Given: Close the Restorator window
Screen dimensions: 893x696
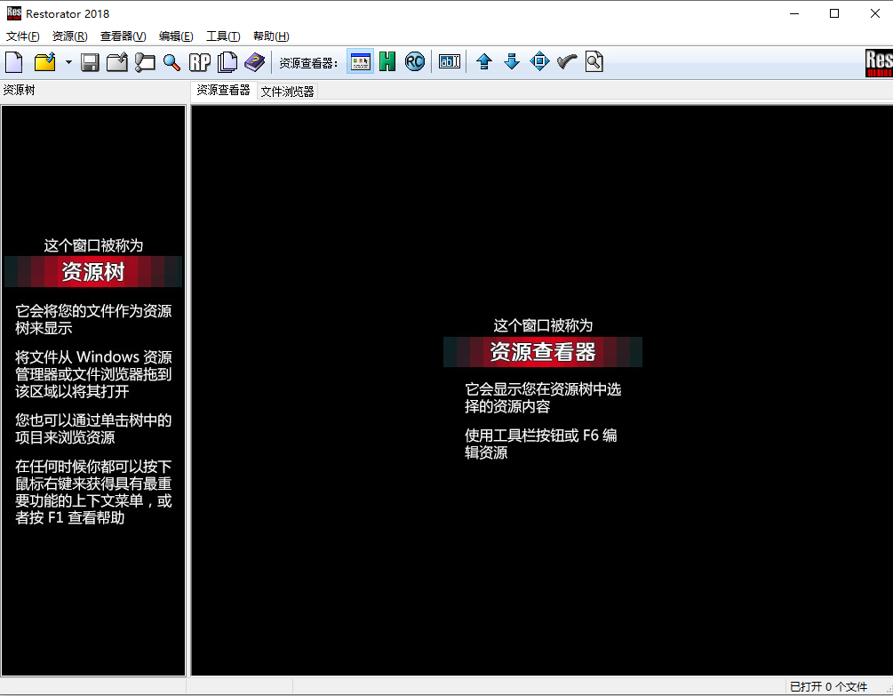Looking at the screenshot, I should point(874,13).
